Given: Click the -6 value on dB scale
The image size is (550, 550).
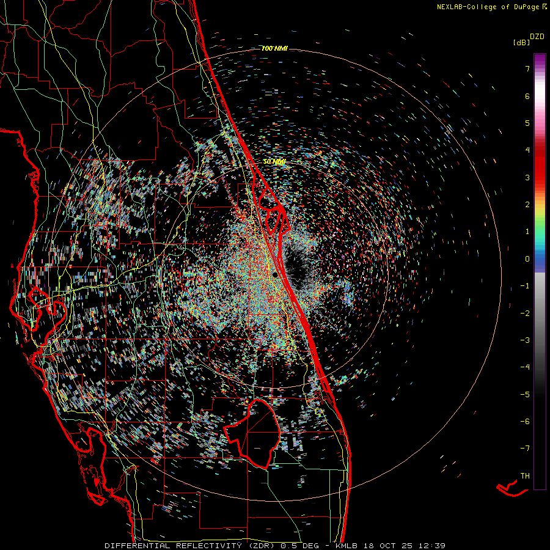Looking at the screenshot, I should pos(525,422).
